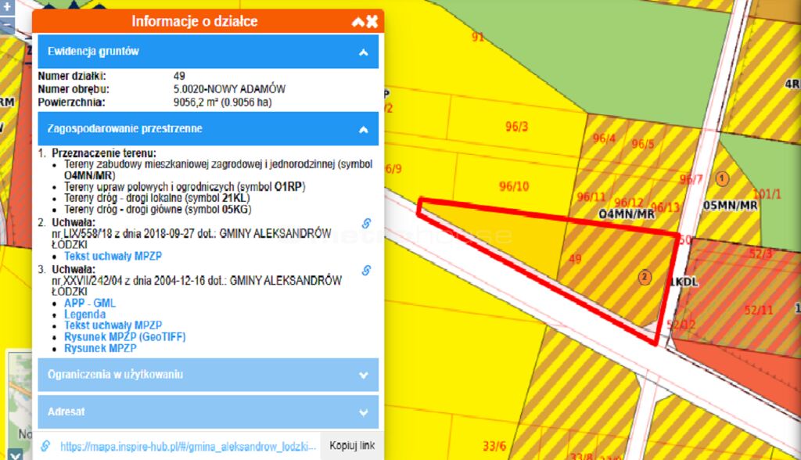Click link icon beside the 2004-12-16 resolution

tap(365, 271)
